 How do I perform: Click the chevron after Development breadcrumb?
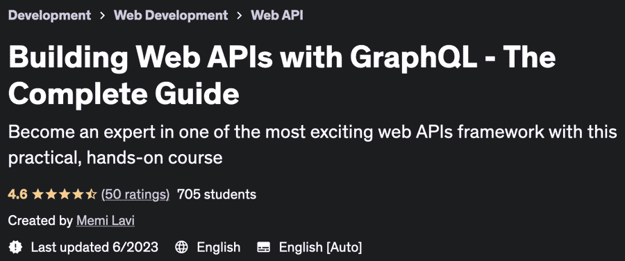tap(103, 16)
